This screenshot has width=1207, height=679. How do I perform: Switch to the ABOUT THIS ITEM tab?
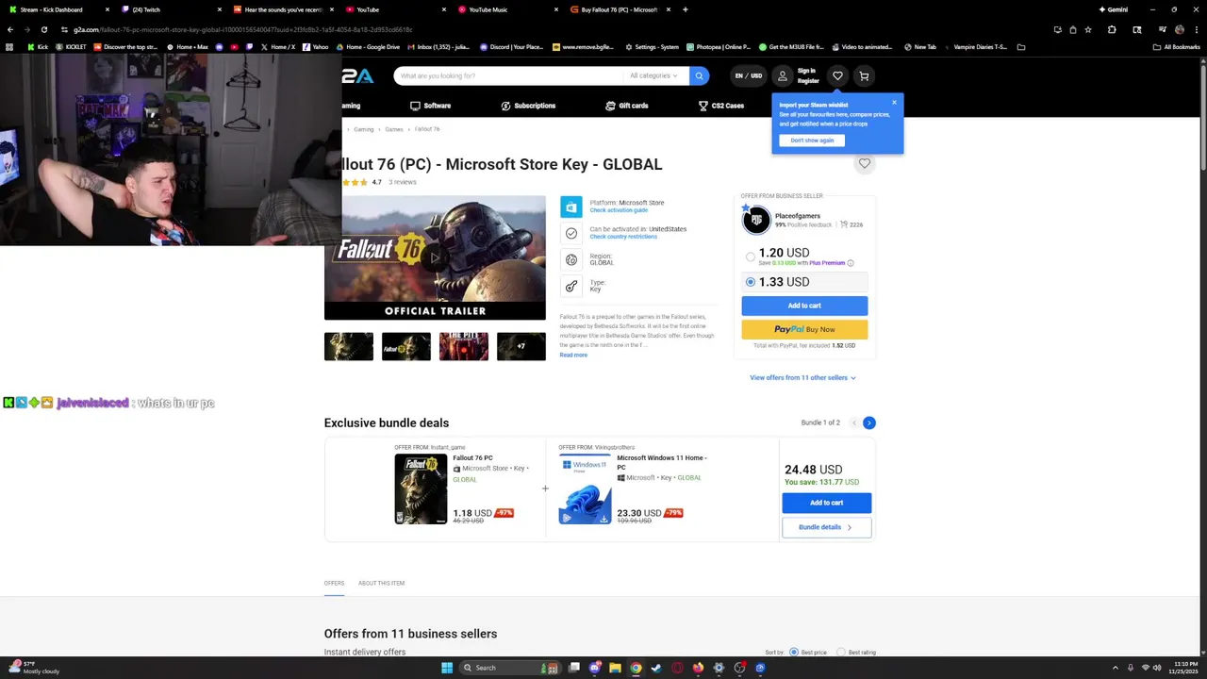pyautogui.click(x=381, y=583)
